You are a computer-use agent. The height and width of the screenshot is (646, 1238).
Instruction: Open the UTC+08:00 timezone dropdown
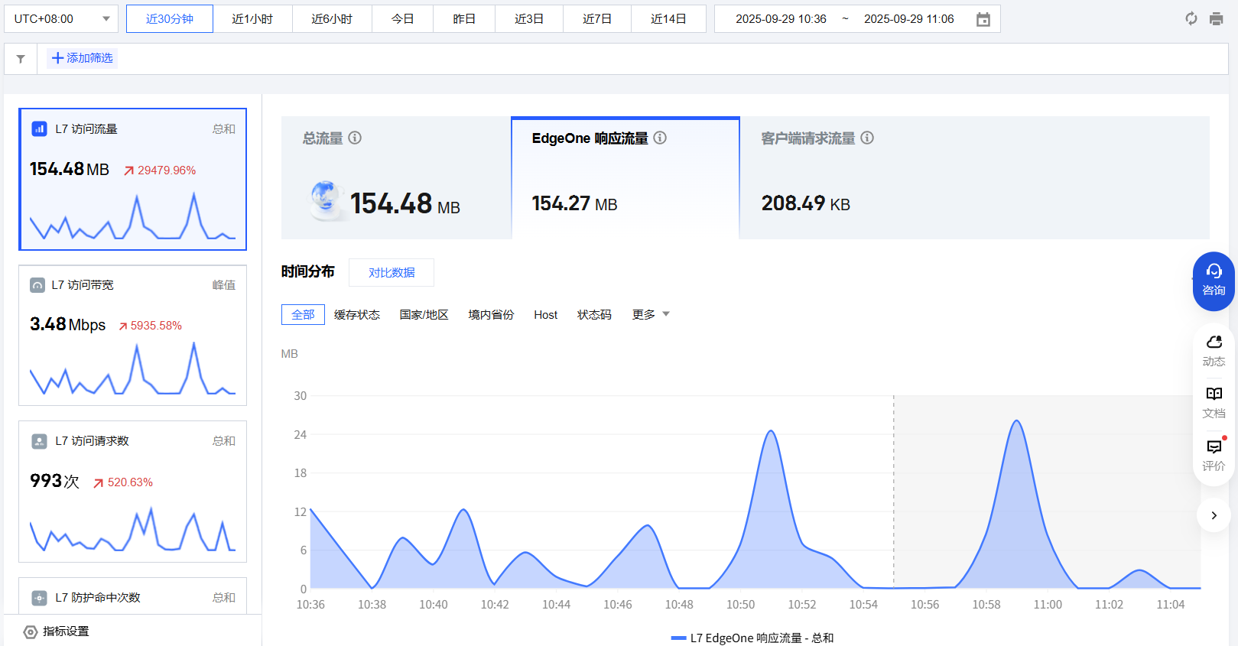pos(61,19)
